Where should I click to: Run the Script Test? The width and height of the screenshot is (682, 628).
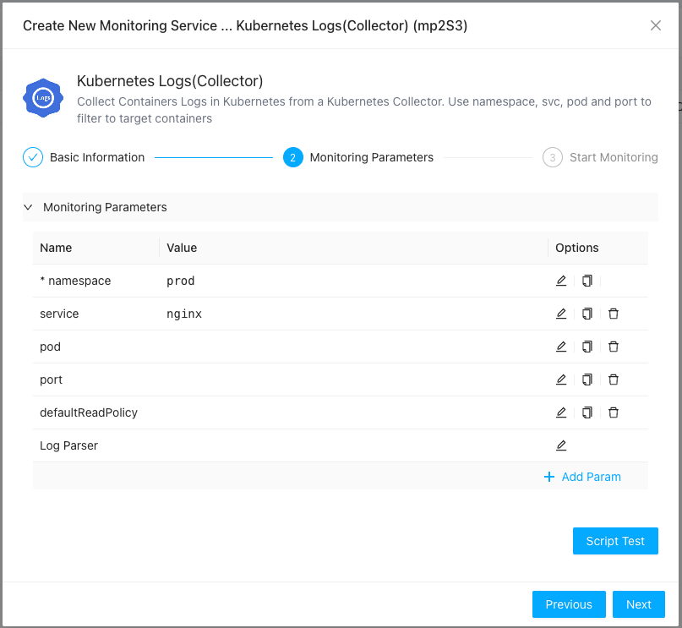(614, 541)
